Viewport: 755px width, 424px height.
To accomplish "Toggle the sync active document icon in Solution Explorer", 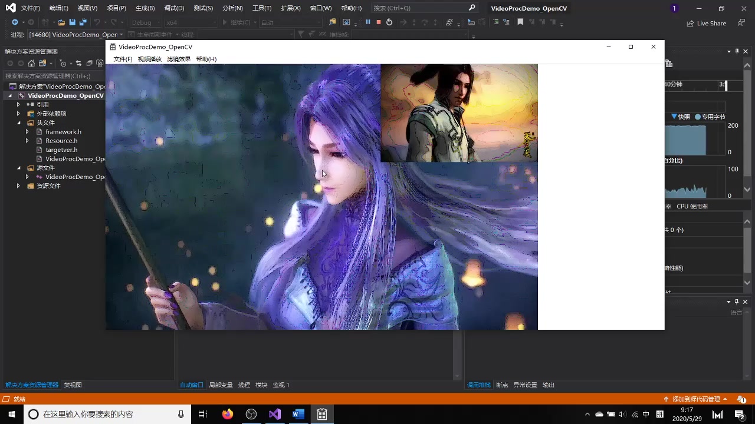I will (78, 64).
